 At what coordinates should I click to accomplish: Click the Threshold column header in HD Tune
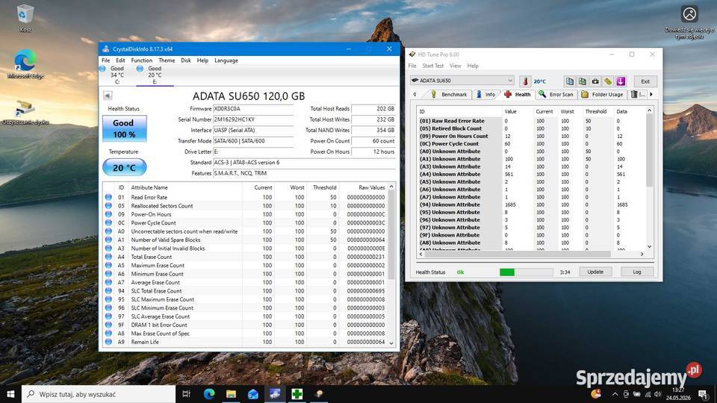click(596, 111)
